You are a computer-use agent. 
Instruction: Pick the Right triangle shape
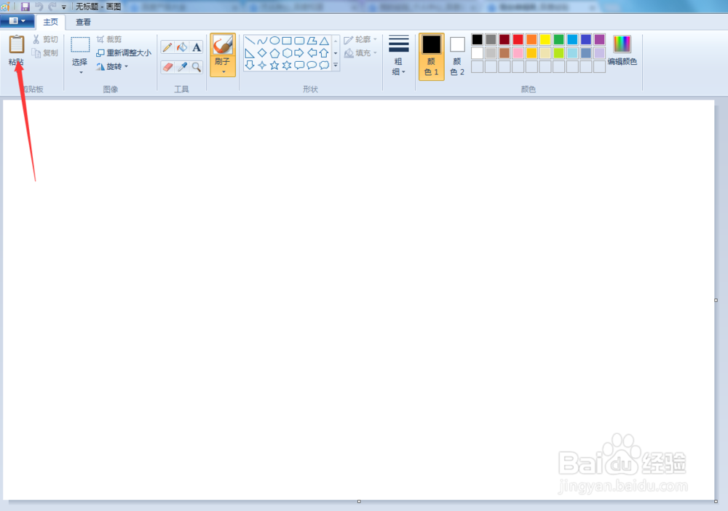[250, 53]
